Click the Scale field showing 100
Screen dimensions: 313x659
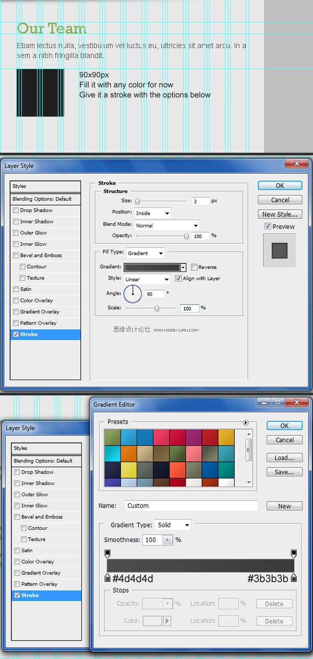[x=190, y=309]
